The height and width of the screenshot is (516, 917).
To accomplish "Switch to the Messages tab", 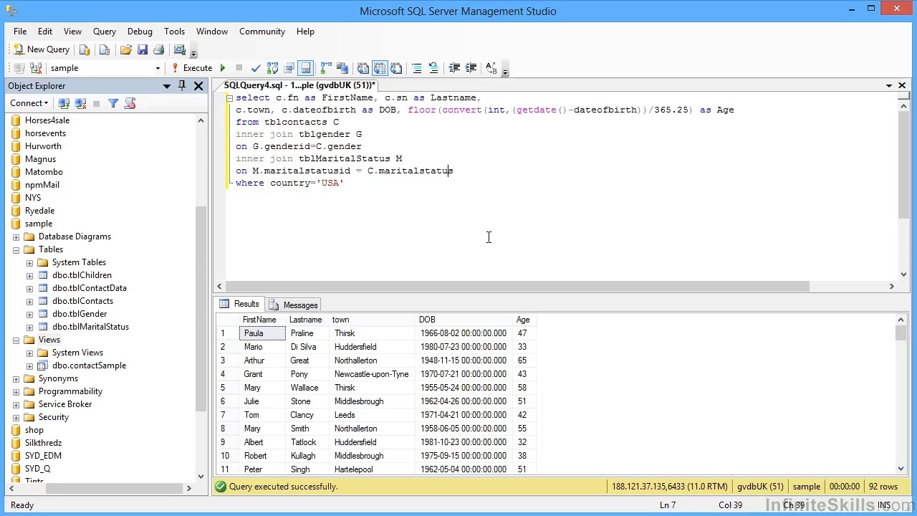I will tap(293, 305).
